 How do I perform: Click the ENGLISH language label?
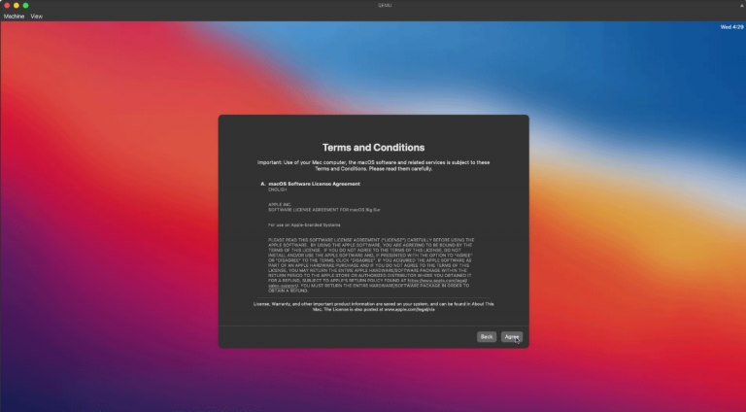[x=278, y=189]
